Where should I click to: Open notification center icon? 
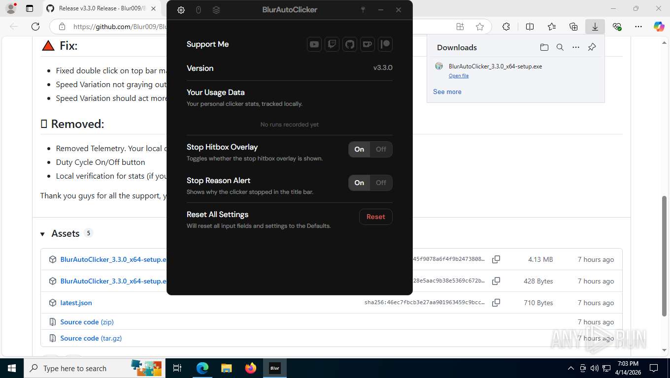pyautogui.click(x=654, y=368)
